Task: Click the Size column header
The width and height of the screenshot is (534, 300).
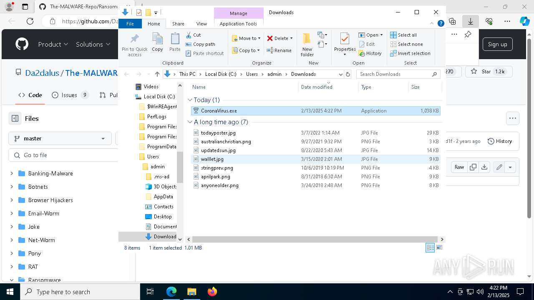Action: 425,87
